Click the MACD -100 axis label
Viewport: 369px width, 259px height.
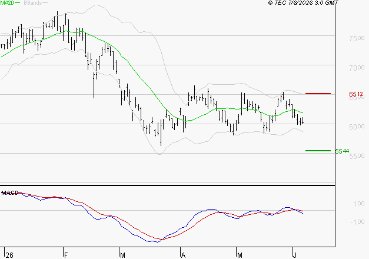(x=357, y=222)
